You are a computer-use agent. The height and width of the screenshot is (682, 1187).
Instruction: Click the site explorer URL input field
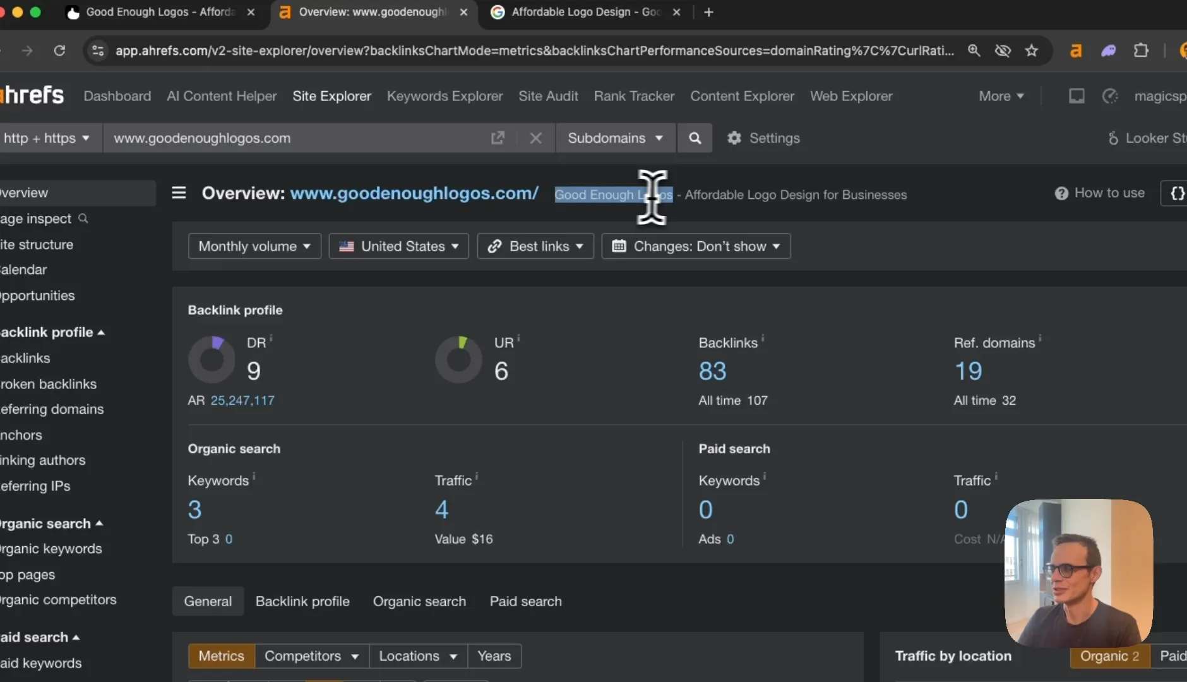click(x=297, y=138)
